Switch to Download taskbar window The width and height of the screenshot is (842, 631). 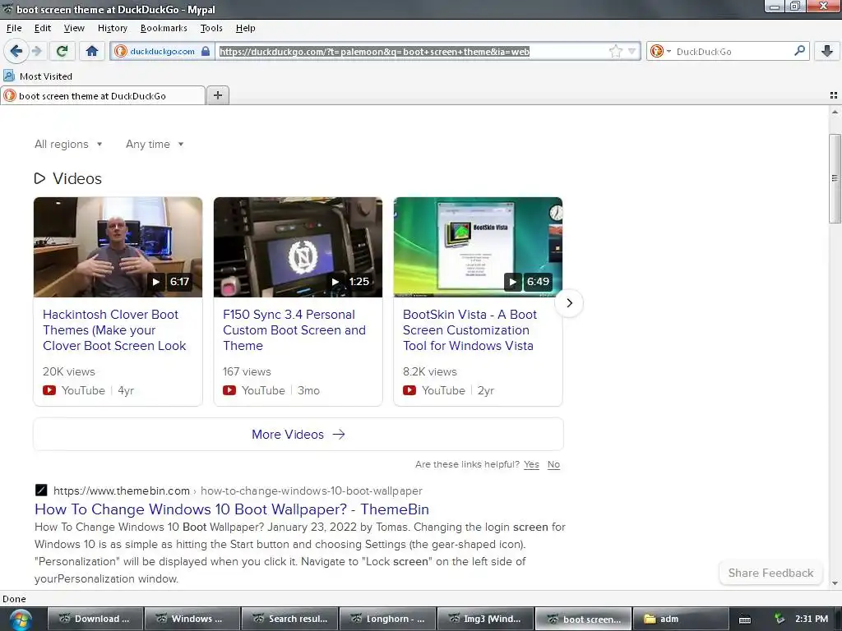pyautogui.click(x=95, y=619)
